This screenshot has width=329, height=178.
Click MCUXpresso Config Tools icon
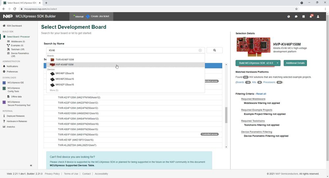pos(4,89)
